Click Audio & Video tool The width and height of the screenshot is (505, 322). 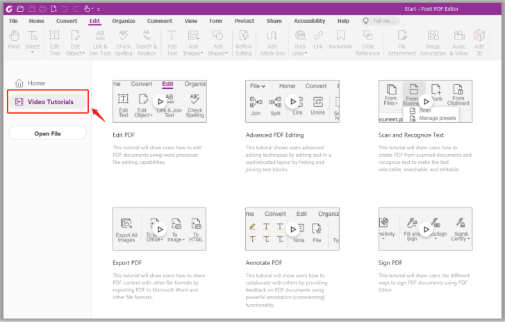click(459, 43)
